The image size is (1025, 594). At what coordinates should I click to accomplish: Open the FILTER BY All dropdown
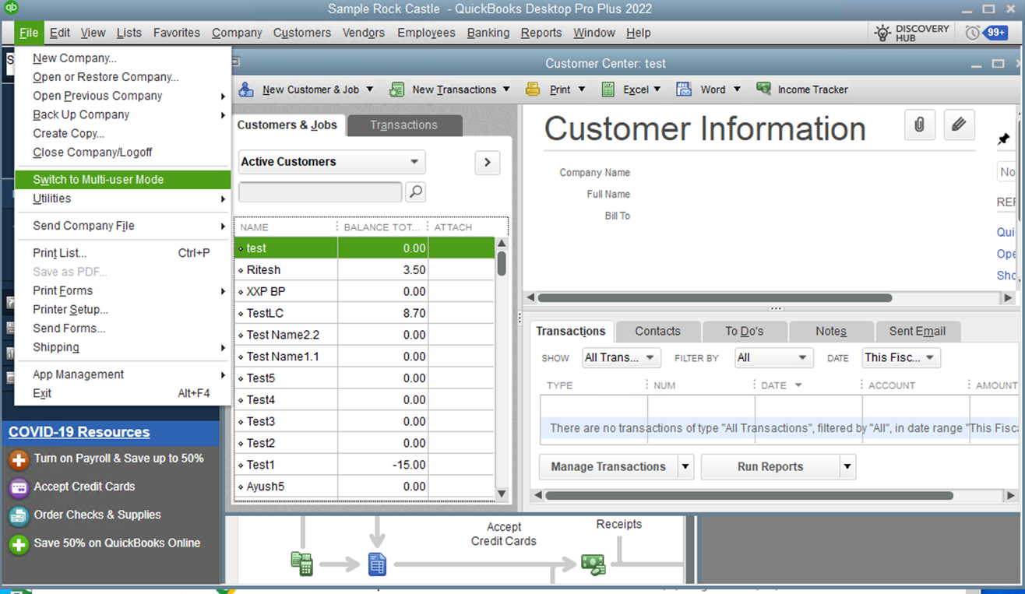click(x=774, y=357)
